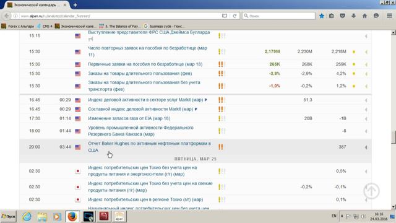396x223 pixels.
Task: Open the Составной индекс деловой активности Markit link
Action: (140, 109)
